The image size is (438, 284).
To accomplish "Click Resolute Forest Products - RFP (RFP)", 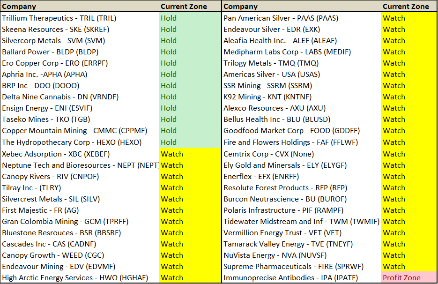I will [301, 188].
